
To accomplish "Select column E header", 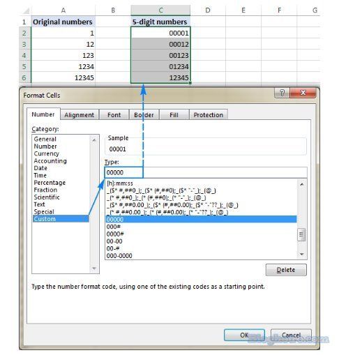I will 243,10.
